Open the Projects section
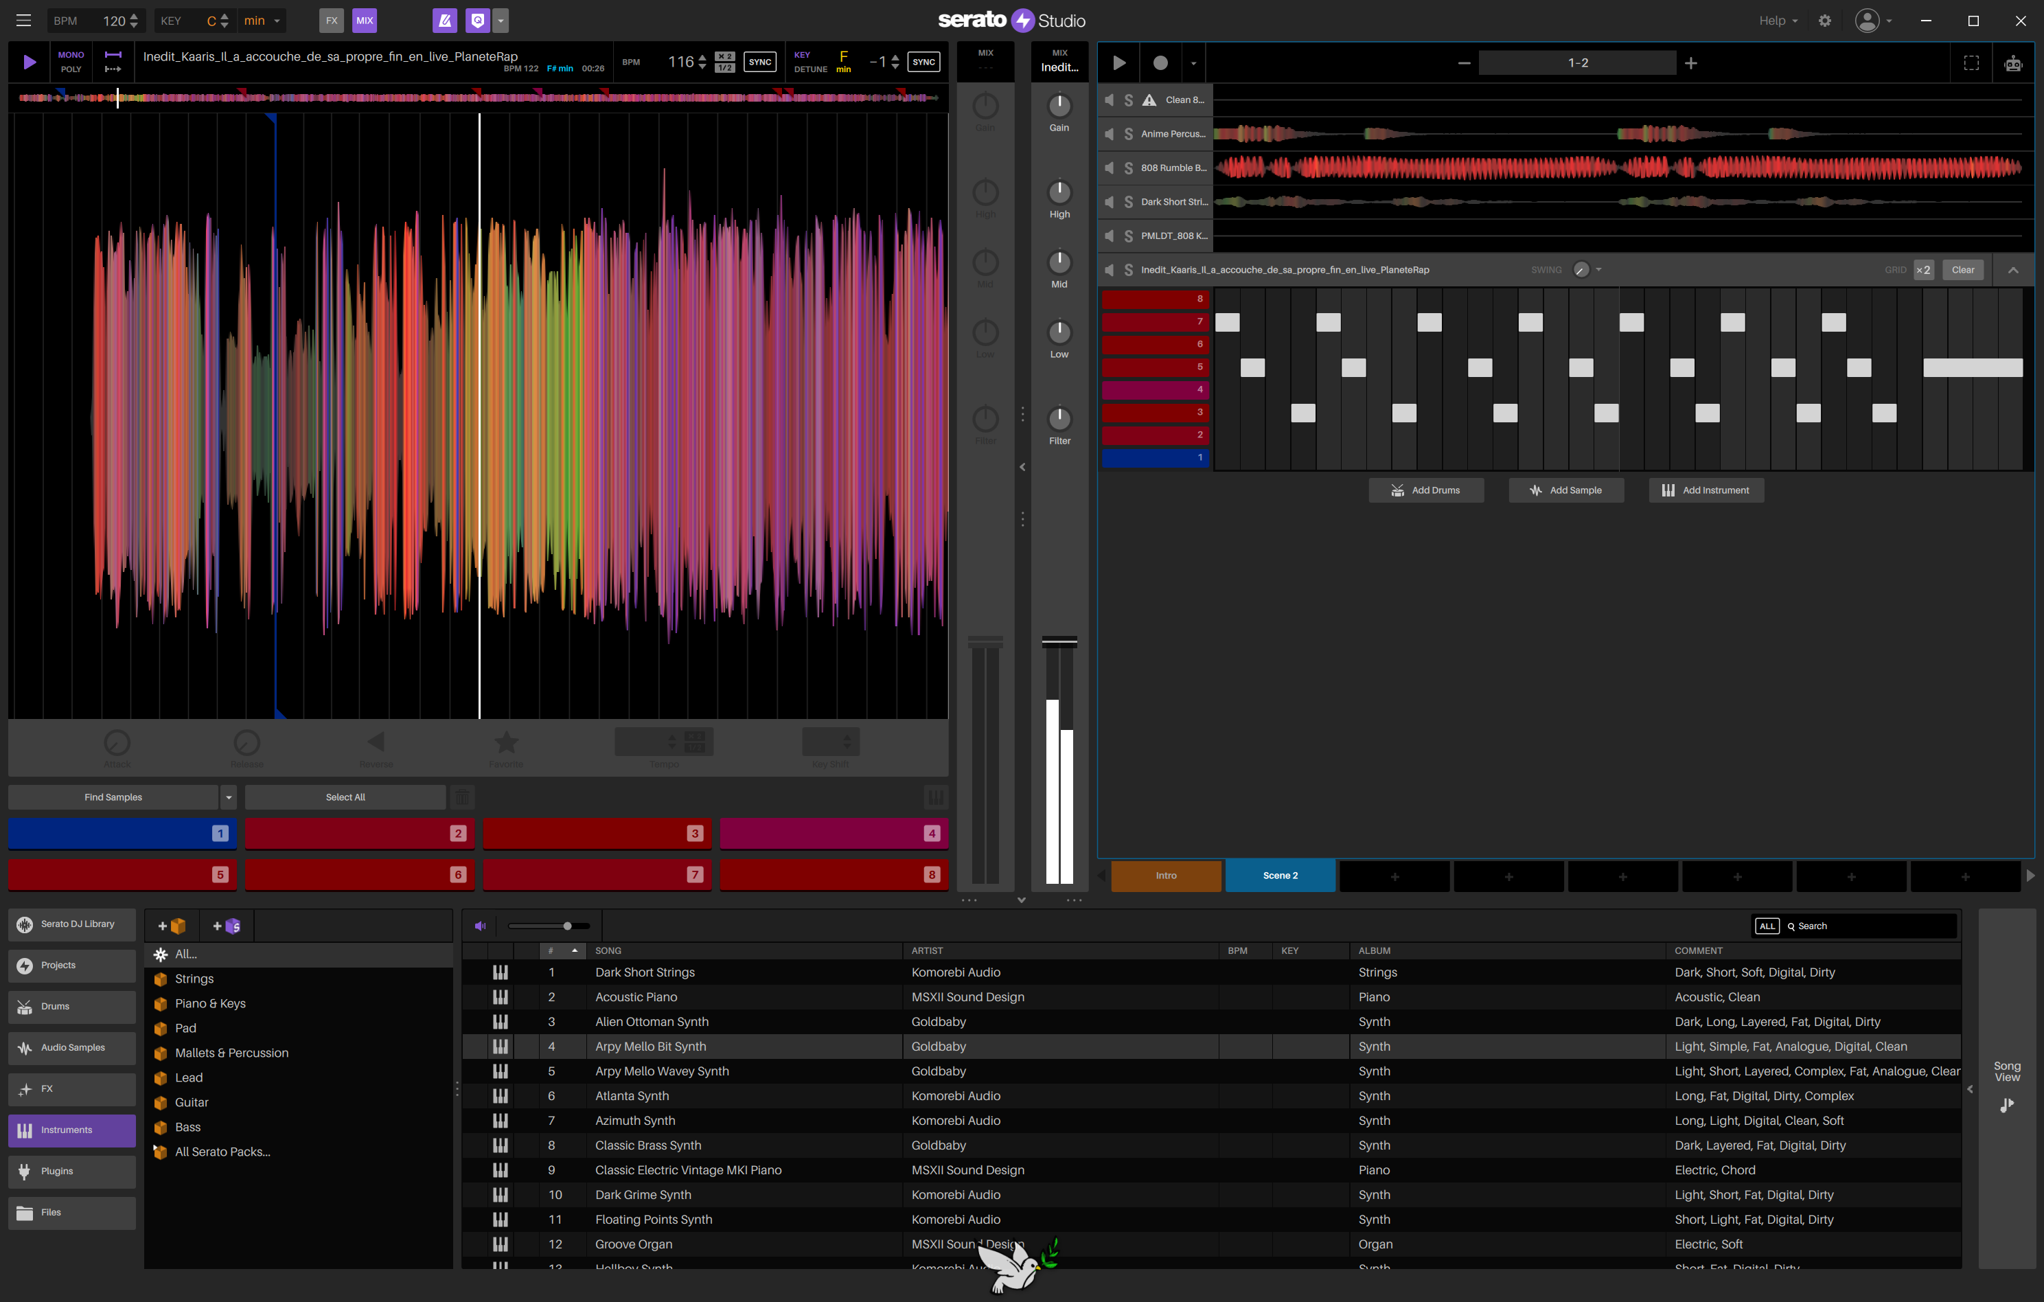Screen dimensions: 2044x1302 point(72,966)
